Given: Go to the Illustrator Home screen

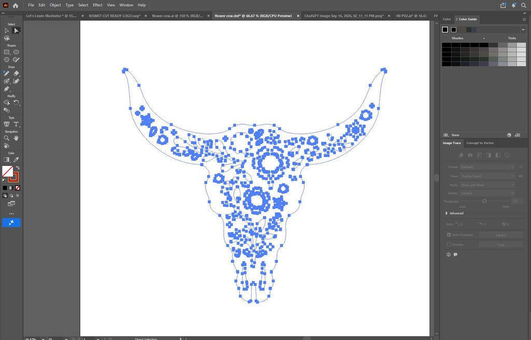Looking at the screenshot, I should pos(16,5).
